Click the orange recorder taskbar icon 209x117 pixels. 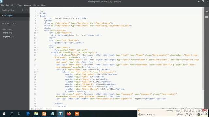click(x=77, y=114)
